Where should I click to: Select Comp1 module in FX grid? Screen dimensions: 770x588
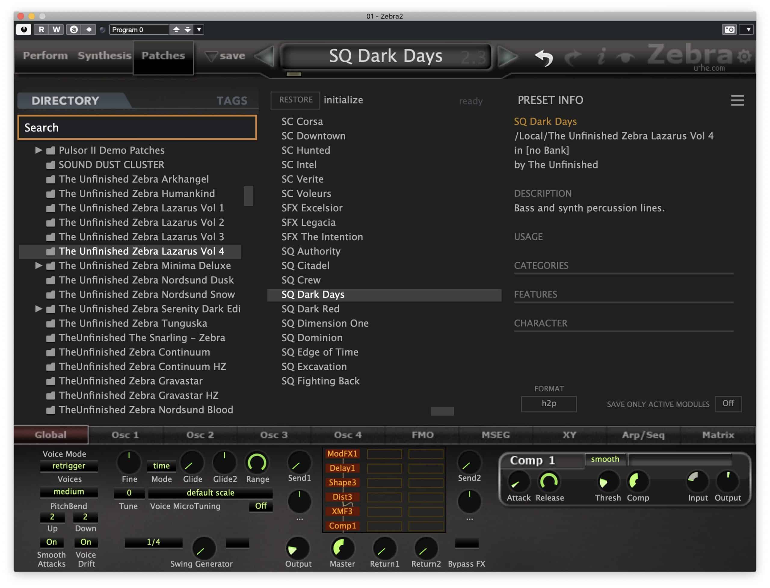click(x=342, y=526)
